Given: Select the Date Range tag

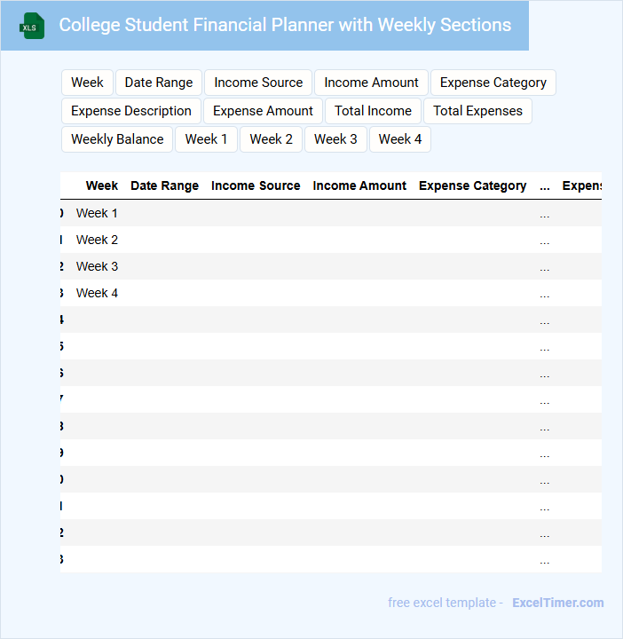Looking at the screenshot, I should (159, 83).
